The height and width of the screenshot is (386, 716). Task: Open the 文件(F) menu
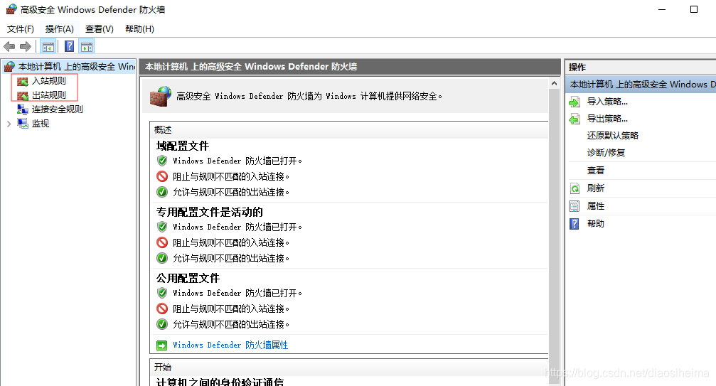[21, 28]
